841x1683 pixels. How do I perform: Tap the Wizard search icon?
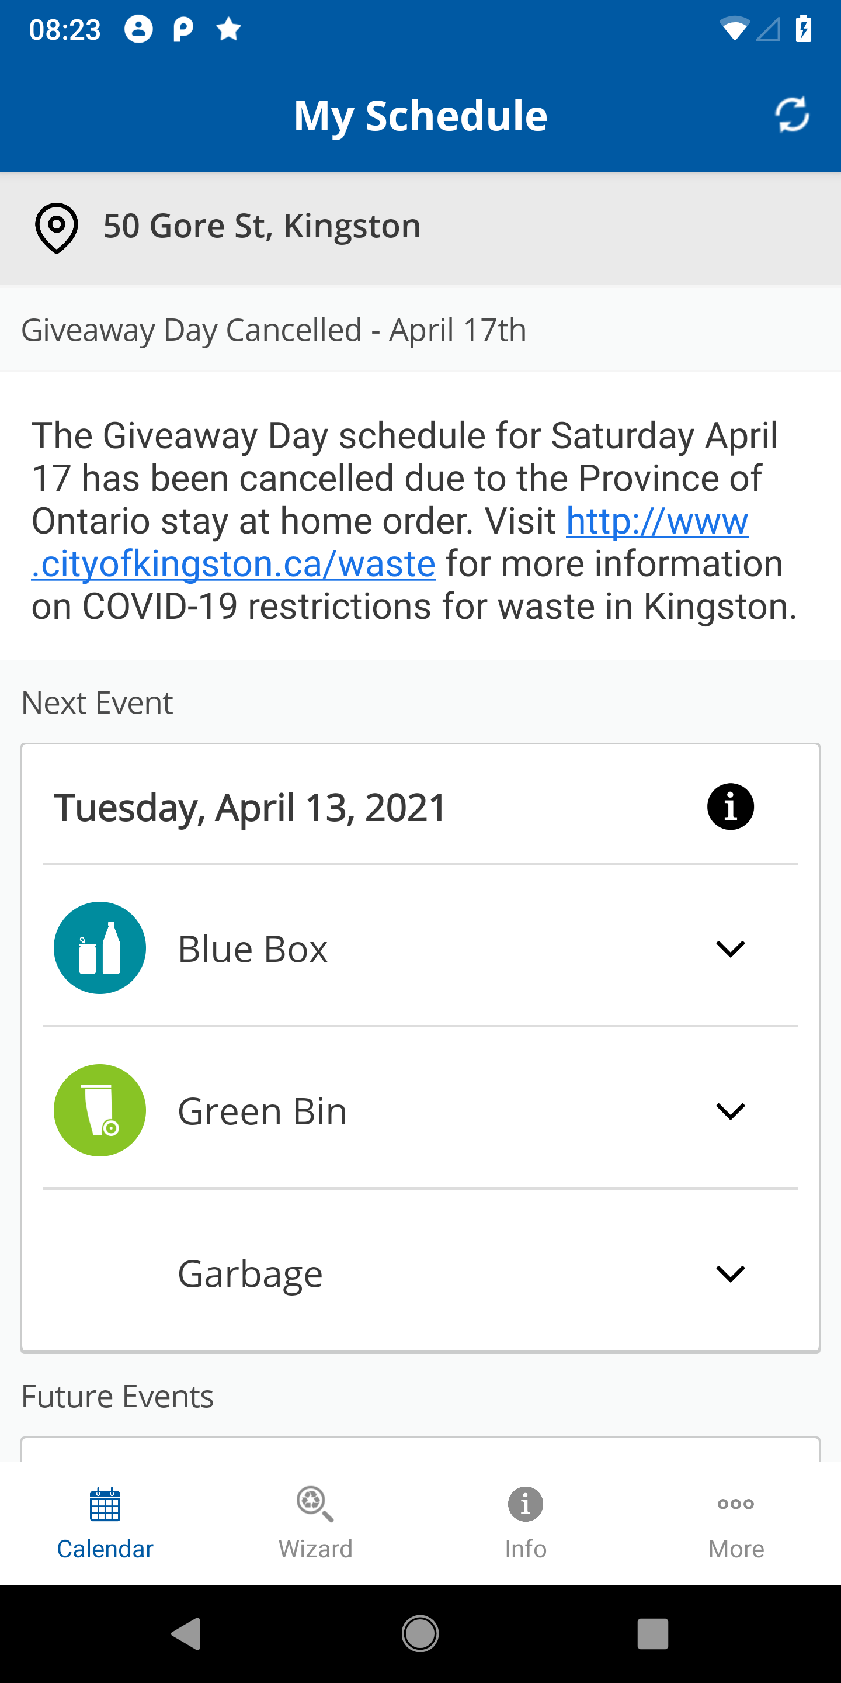(x=315, y=1504)
